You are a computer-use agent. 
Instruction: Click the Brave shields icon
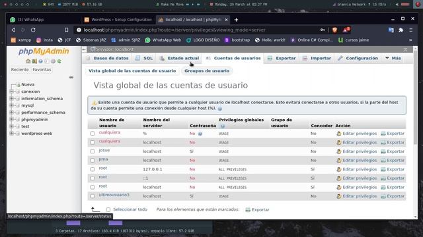point(335,30)
